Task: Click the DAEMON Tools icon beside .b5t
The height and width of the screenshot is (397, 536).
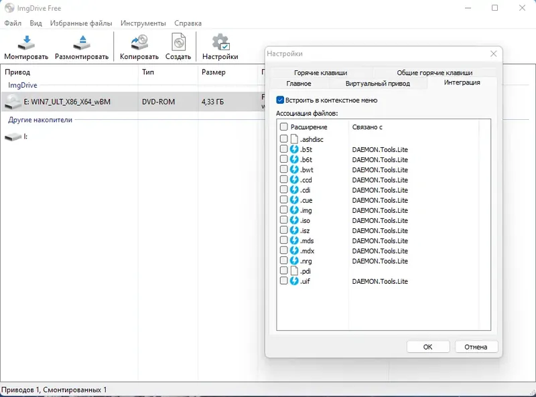Action: [x=294, y=149]
